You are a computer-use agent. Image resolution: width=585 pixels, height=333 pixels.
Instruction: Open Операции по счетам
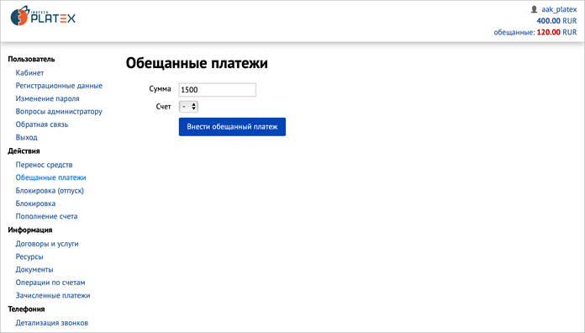(50, 283)
